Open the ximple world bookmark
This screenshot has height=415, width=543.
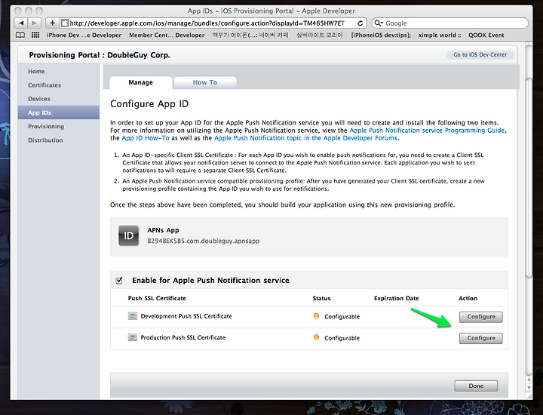coord(440,35)
